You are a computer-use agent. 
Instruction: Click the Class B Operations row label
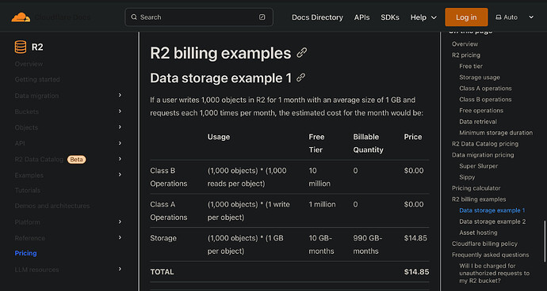pyautogui.click(x=169, y=177)
